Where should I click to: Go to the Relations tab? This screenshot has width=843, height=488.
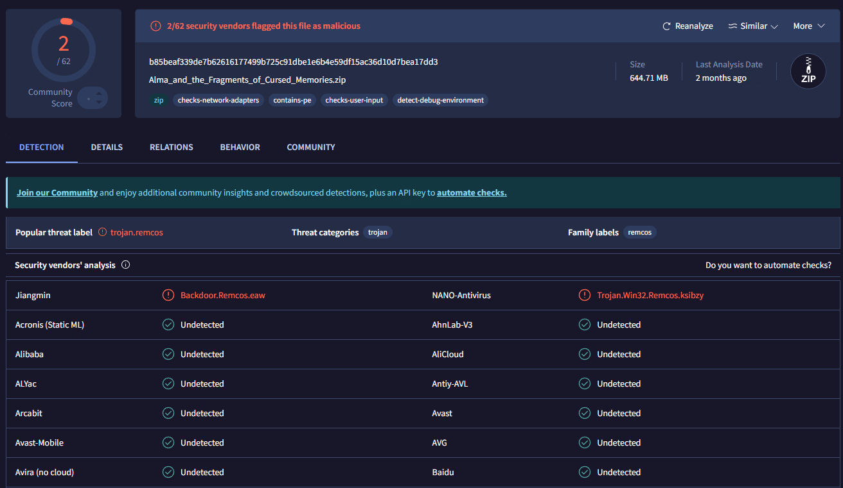pyautogui.click(x=172, y=147)
